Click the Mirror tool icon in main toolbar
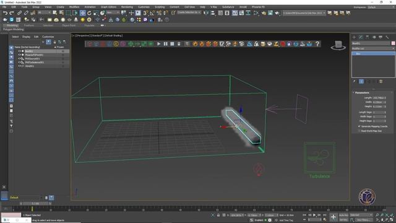Screen dimensions: 396x223 [x=206, y=13]
